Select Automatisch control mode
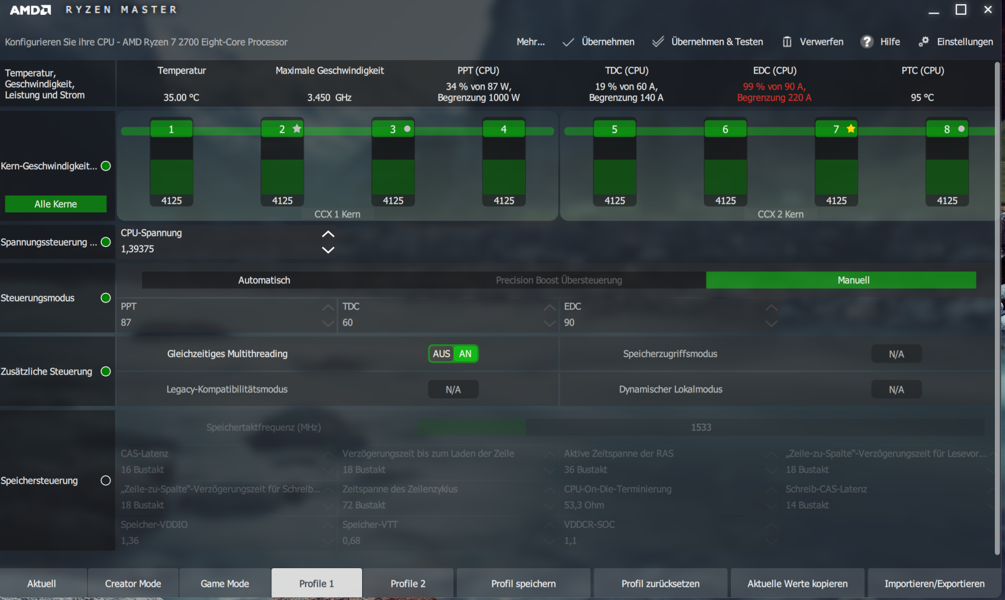The height and width of the screenshot is (600, 1005). 264,280
